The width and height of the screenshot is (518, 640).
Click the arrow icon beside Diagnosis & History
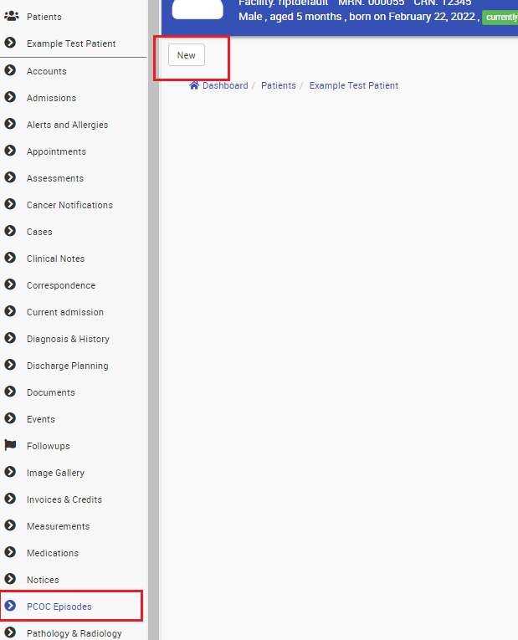10,338
